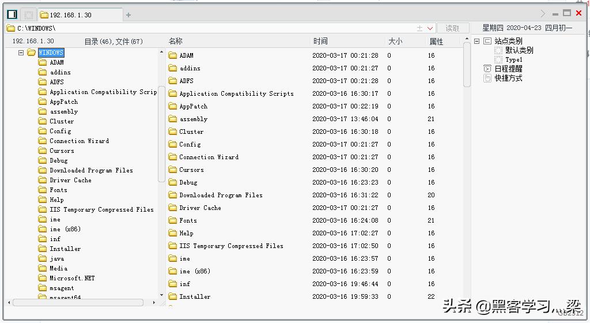
Task: Open the 快捷方式 item
Action: pos(508,78)
